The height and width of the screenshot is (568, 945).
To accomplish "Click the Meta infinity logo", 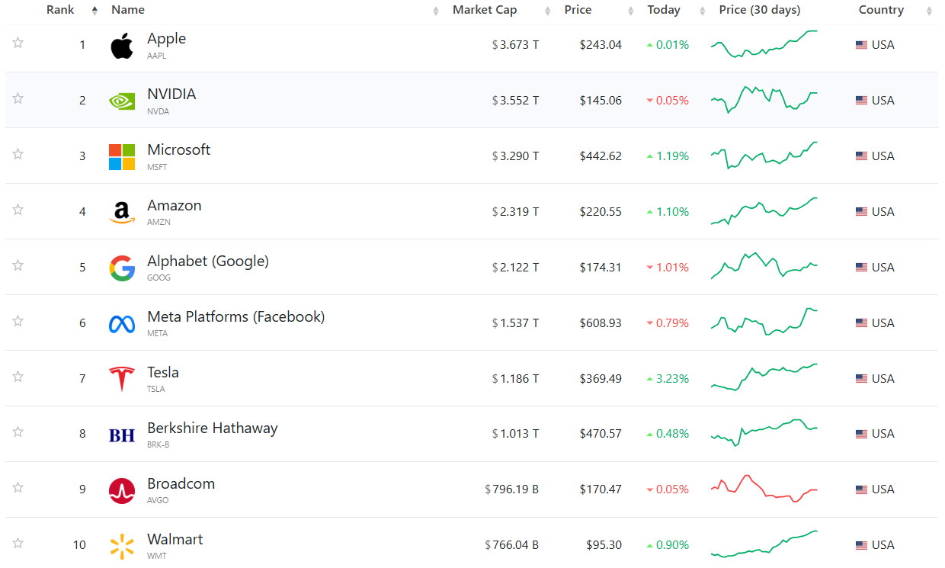I will pyautogui.click(x=122, y=323).
